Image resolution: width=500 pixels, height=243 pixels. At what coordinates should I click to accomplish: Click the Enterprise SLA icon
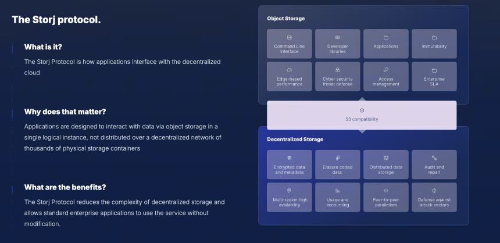pyautogui.click(x=434, y=70)
